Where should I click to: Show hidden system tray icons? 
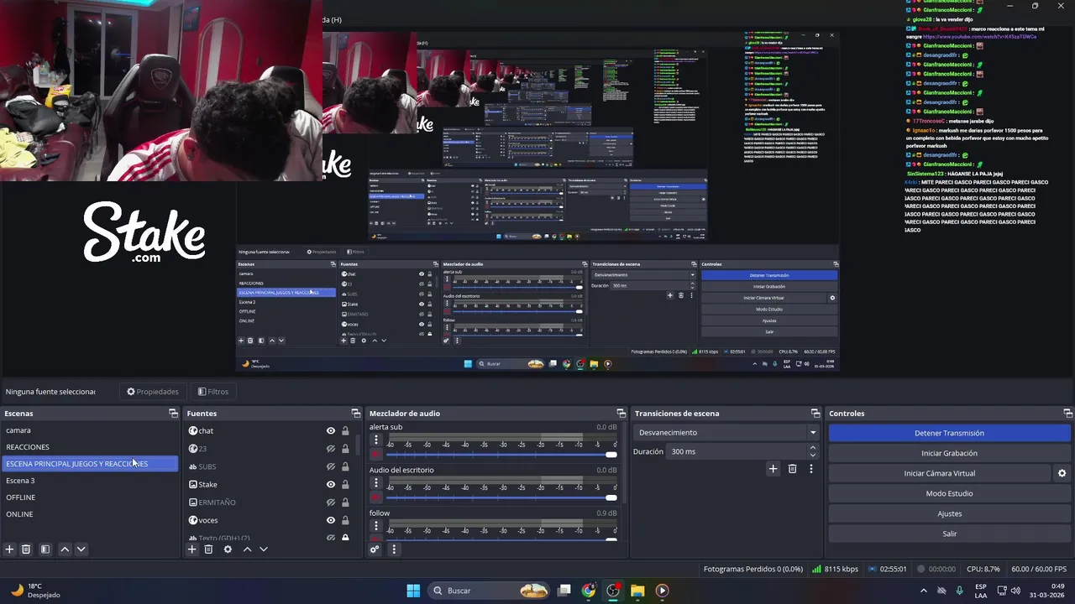tap(923, 591)
